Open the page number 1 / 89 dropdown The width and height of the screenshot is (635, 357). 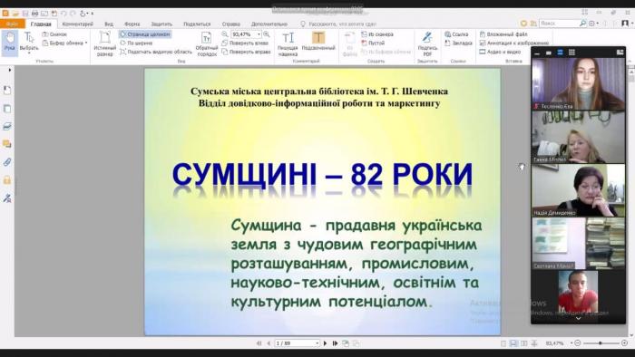click(317, 343)
